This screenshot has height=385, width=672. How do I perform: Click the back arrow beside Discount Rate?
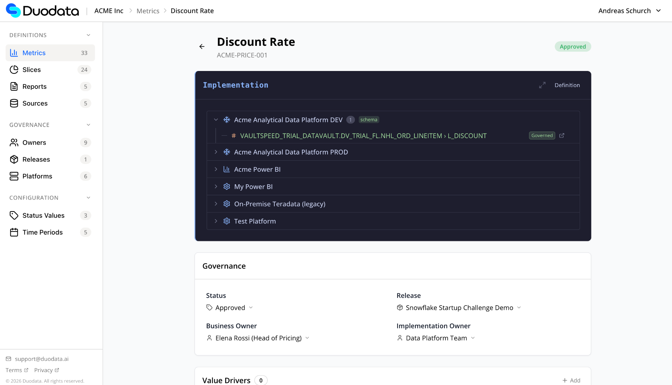[x=202, y=47]
